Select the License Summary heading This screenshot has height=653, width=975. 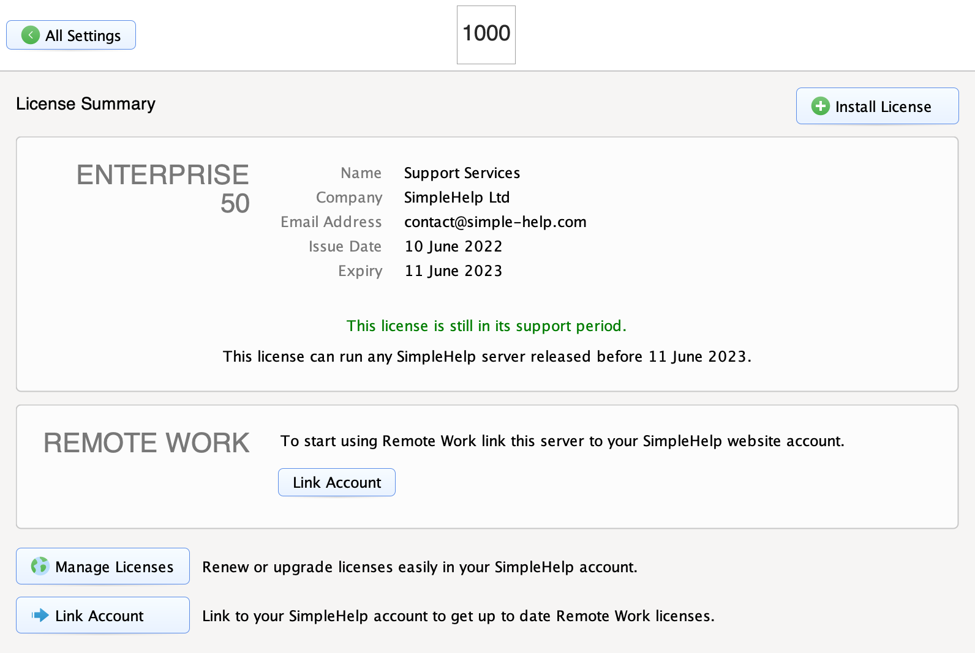(x=86, y=104)
